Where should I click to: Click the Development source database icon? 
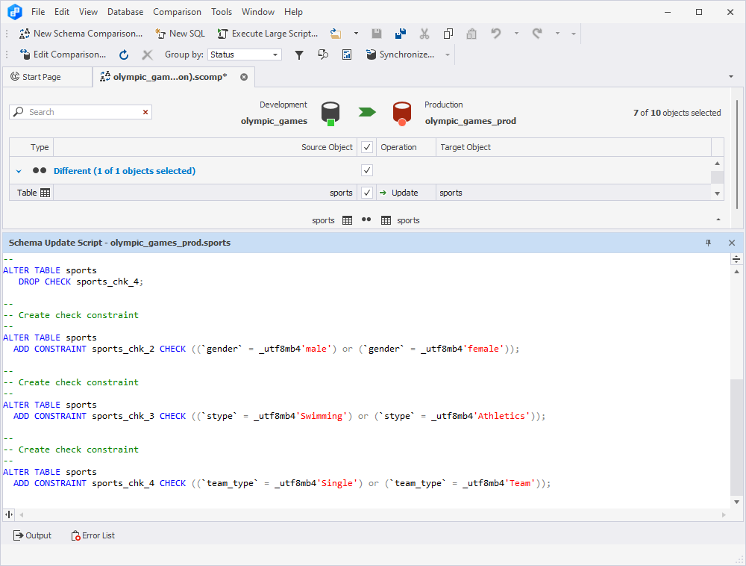[x=330, y=113]
